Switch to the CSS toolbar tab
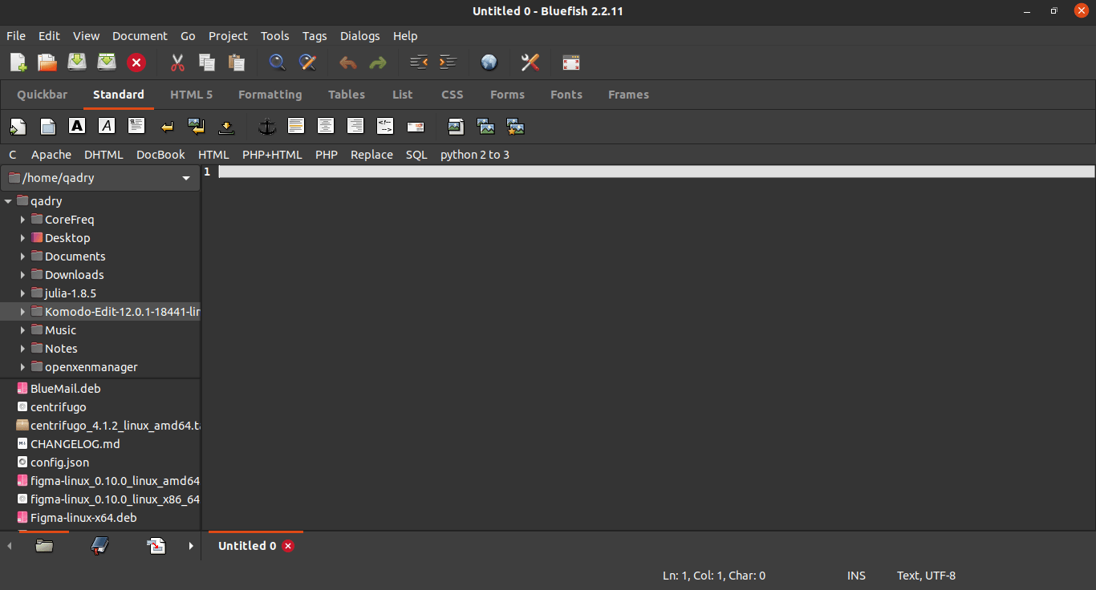Screen dimensions: 1096x590 453,95
